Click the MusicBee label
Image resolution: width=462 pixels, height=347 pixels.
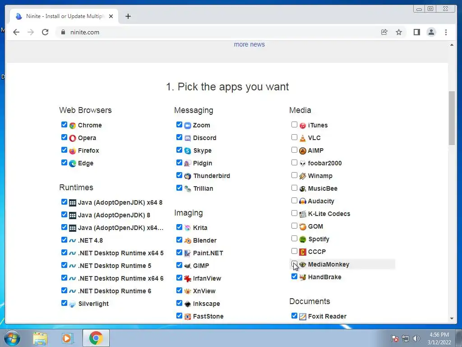pyautogui.click(x=323, y=188)
